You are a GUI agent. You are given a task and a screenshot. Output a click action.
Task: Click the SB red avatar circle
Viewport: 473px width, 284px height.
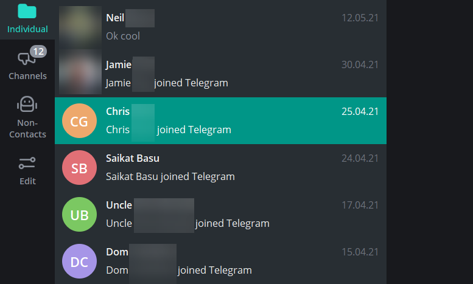[x=79, y=168]
